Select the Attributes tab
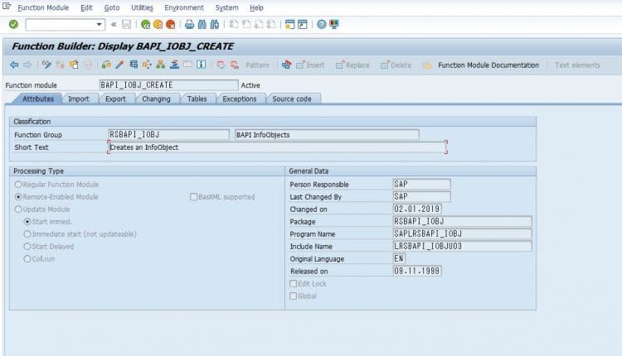This screenshot has height=356, width=622. pyautogui.click(x=38, y=99)
